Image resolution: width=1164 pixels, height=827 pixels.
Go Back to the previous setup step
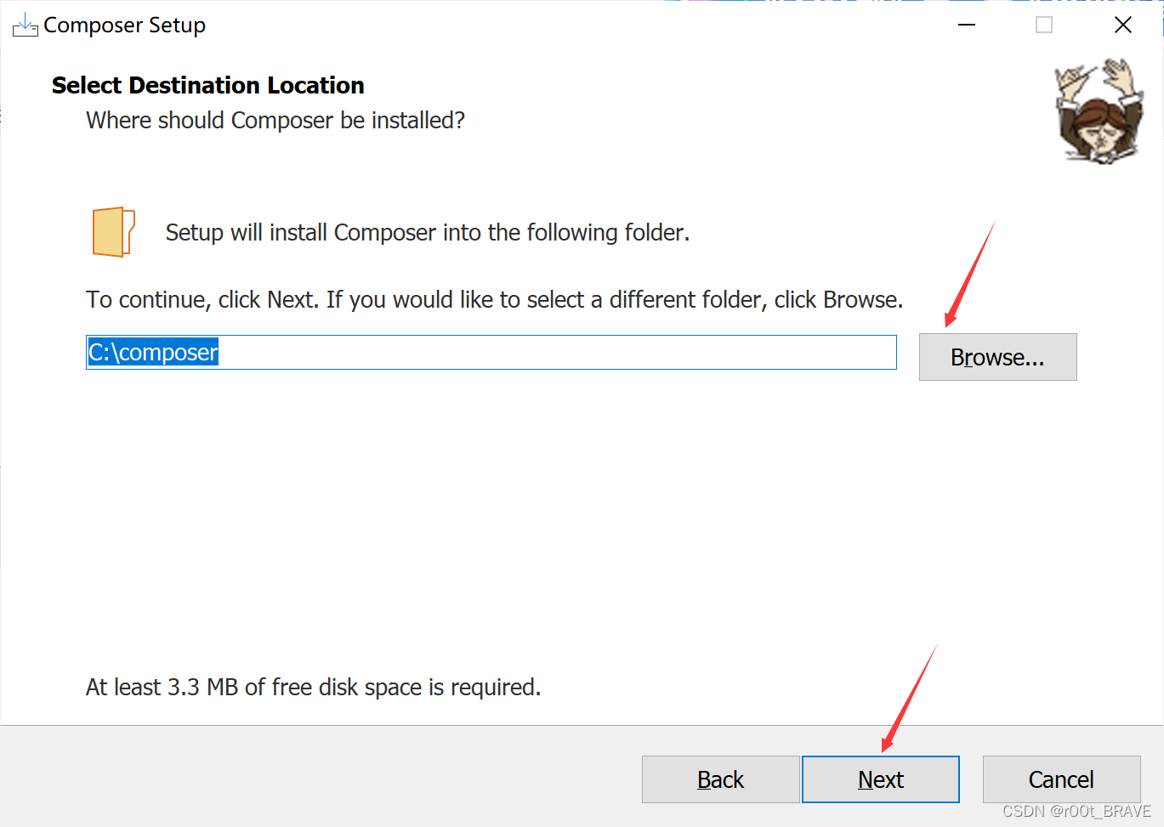pyautogui.click(x=720, y=779)
